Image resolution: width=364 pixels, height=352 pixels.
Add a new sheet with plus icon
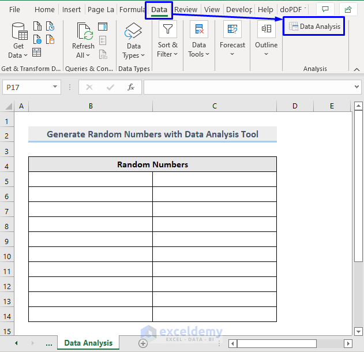coord(143,343)
